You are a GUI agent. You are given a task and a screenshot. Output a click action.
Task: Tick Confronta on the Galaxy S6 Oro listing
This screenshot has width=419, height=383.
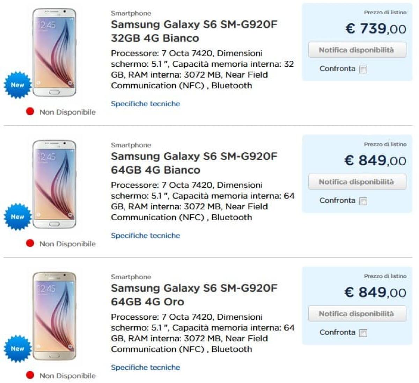pos(364,333)
